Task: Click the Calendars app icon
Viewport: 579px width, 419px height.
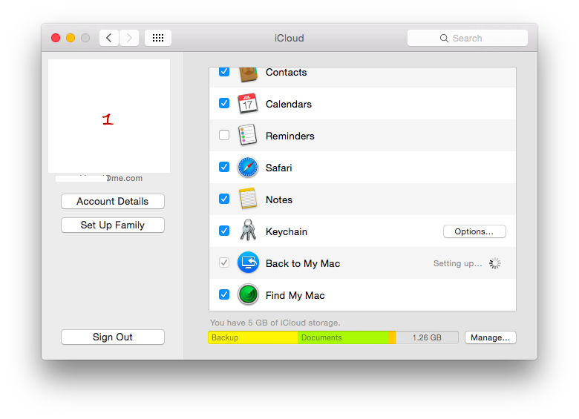Action: tap(248, 104)
